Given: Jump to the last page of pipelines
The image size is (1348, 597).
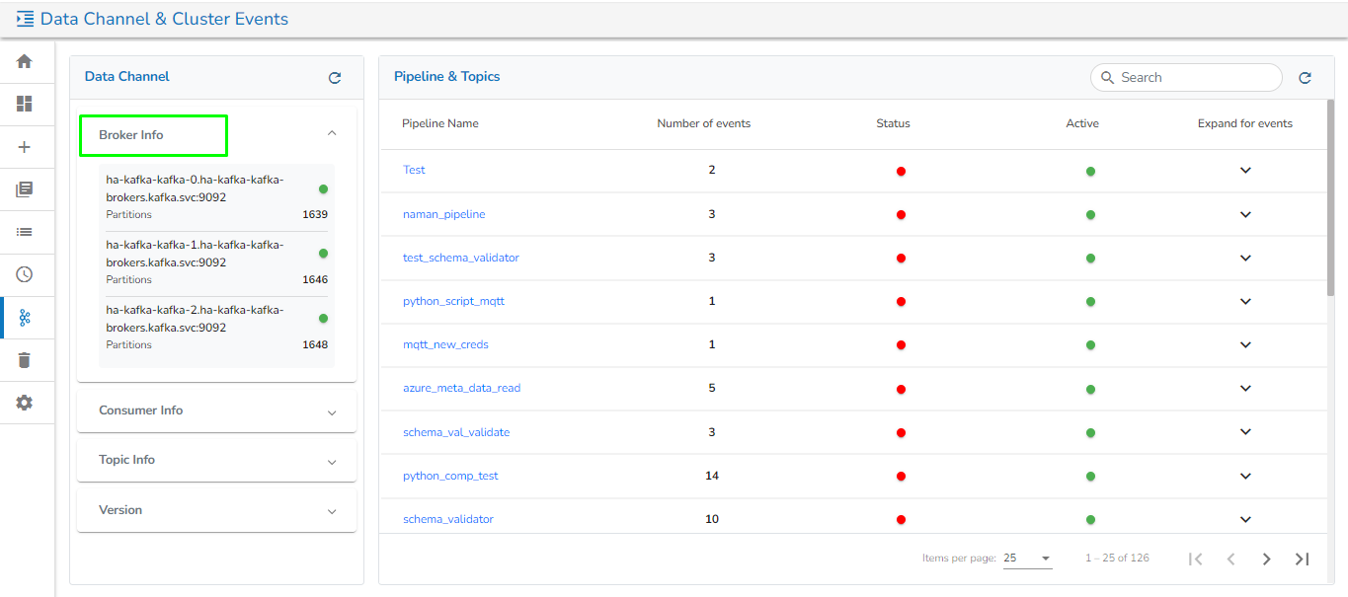Looking at the screenshot, I should click(1302, 560).
